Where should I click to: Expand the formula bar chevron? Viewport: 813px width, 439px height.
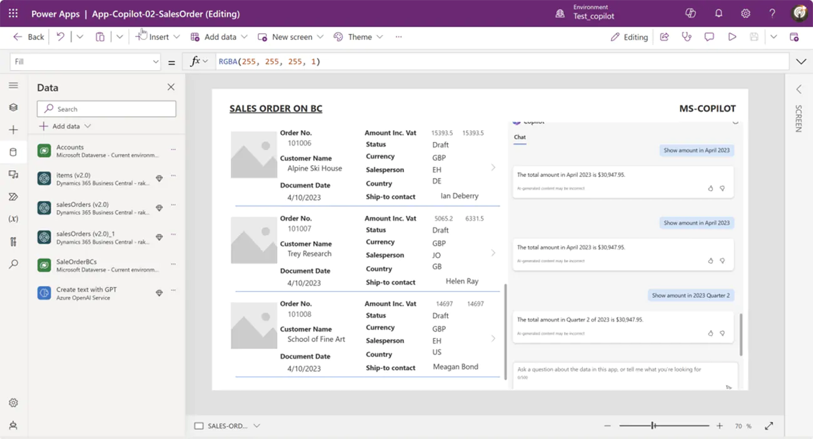801,61
